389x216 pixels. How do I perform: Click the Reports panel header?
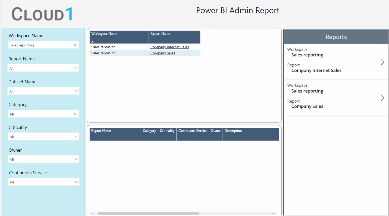[336, 37]
